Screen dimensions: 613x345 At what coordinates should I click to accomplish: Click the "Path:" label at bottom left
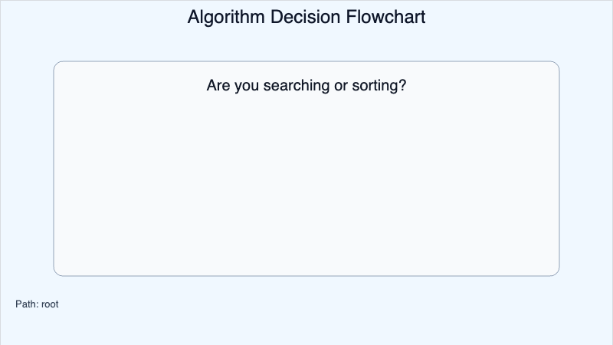point(27,304)
